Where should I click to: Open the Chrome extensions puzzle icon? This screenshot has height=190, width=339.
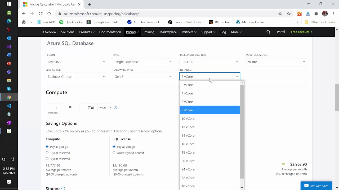(x=316, y=14)
